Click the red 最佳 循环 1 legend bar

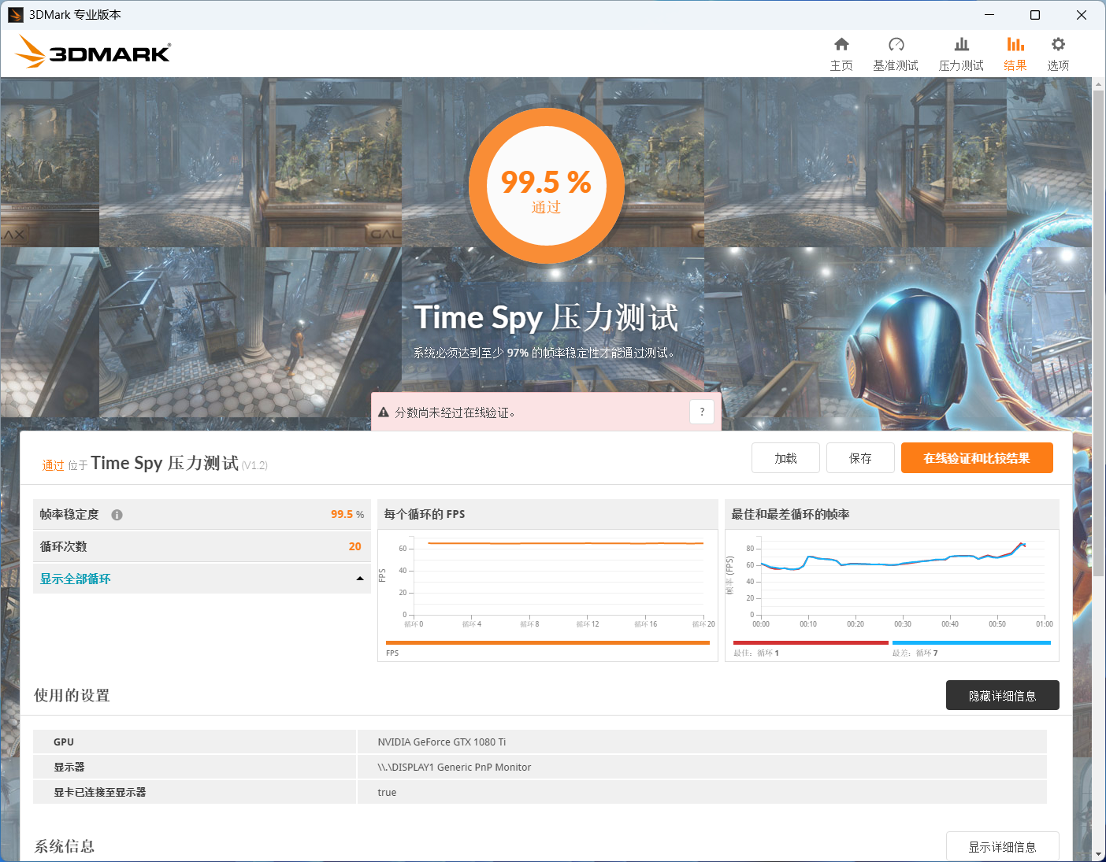coord(811,642)
